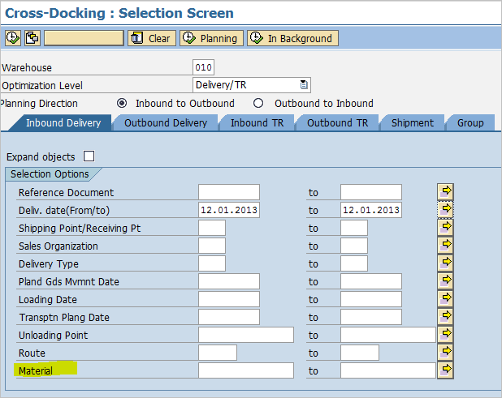Click the Route to field
Viewport: 502px width, 398px height.
click(360, 353)
